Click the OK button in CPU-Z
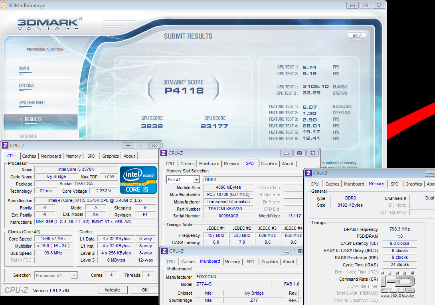The height and width of the screenshot is (305, 435). [x=144, y=290]
